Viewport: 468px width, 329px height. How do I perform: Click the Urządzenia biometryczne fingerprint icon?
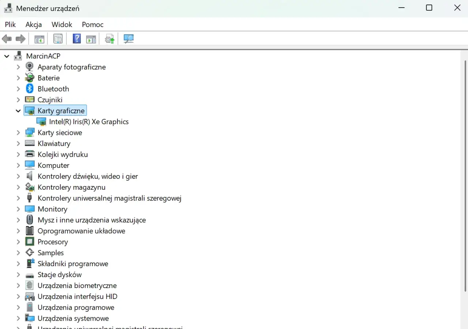tap(30, 285)
